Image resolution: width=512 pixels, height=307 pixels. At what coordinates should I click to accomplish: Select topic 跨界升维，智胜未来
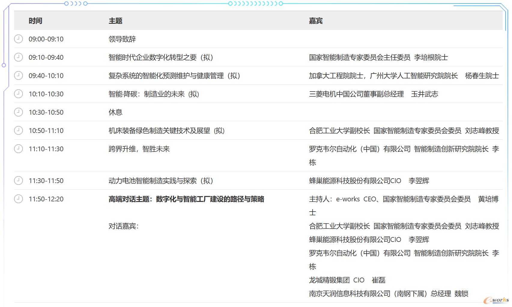point(139,149)
